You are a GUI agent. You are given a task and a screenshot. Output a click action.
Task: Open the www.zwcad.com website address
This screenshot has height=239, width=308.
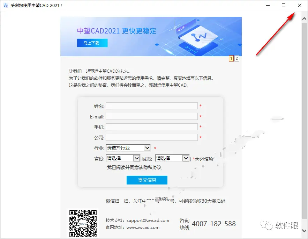tap(143, 227)
